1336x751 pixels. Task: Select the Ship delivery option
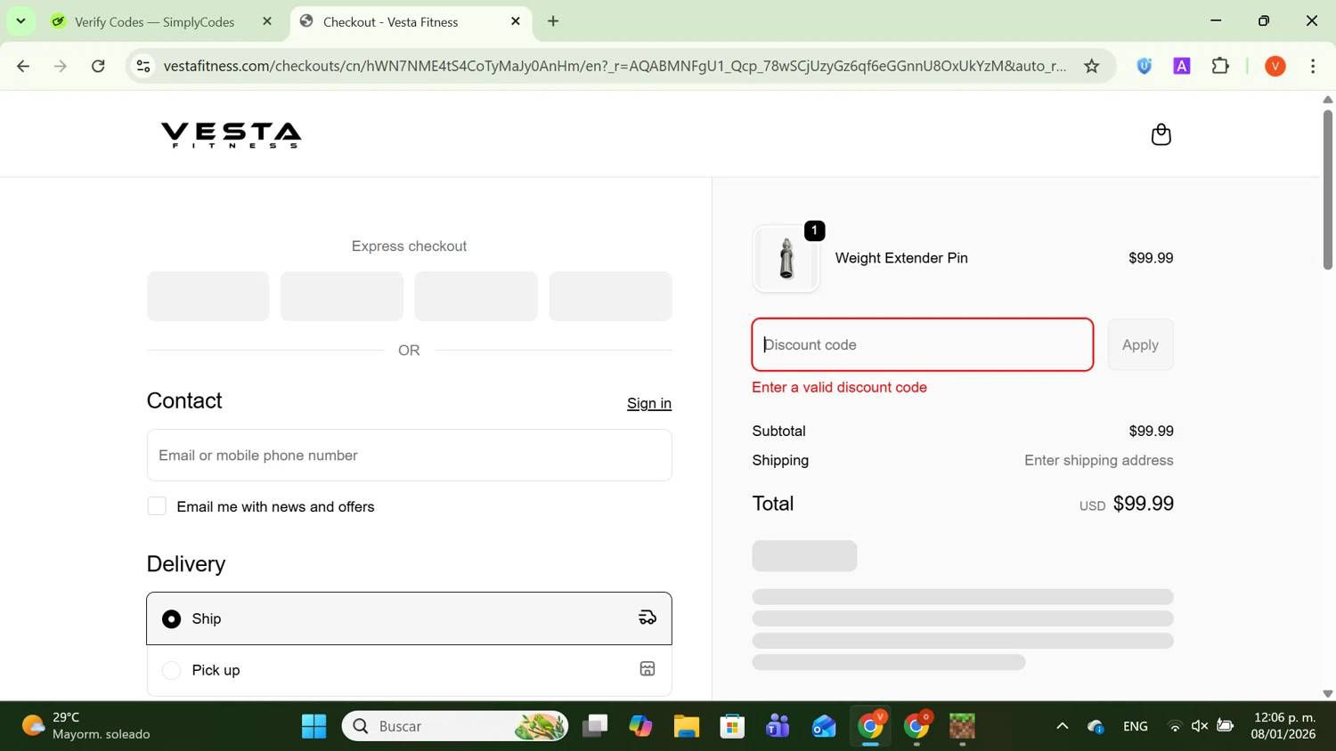pyautogui.click(x=410, y=618)
